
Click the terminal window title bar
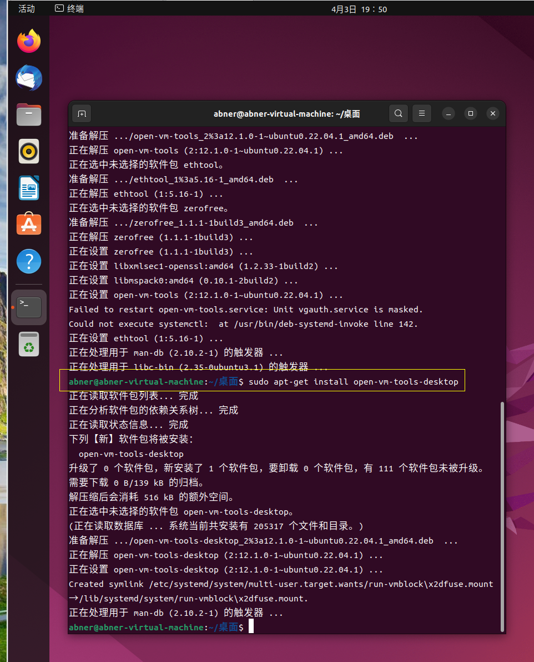(x=287, y=113)
